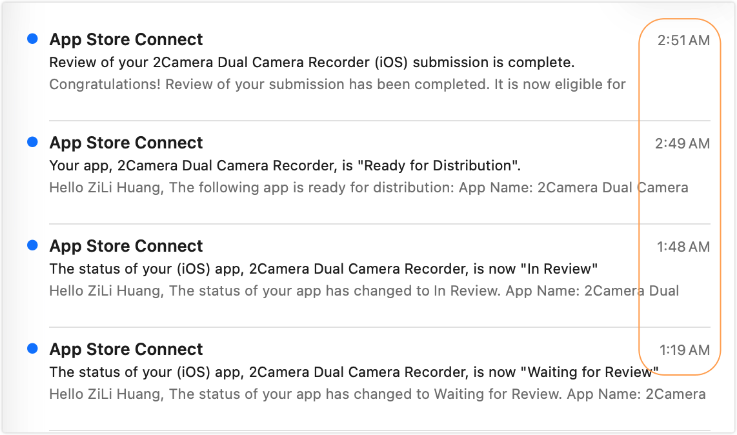The width and height of the screenshot is (737, 435).
Task: Click the App Store Connect sender name at 1:19 AM
Action: [126, 349]
